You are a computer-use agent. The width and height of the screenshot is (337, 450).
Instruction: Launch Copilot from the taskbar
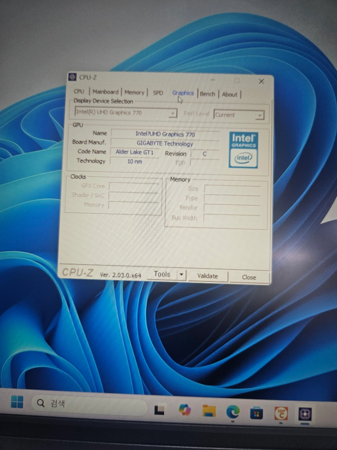click(185, 409)
